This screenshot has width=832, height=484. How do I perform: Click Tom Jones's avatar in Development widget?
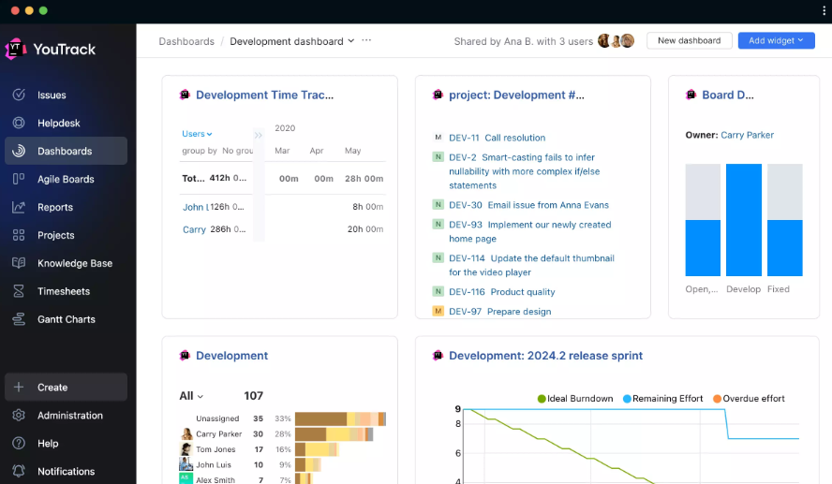(x=186, y=449)
